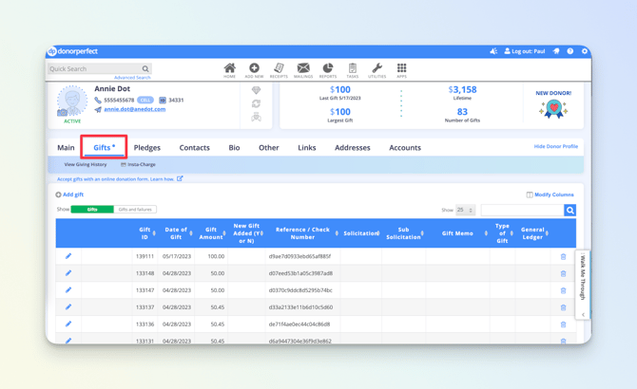Edit gift 133148 with pencil icon
The image size is (637, 389).
pyautogui.click(x=68, y=273)
